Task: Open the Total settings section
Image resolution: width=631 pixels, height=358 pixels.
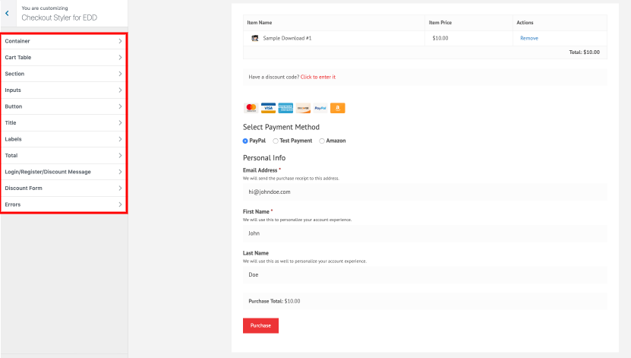Action: point(64,156)
